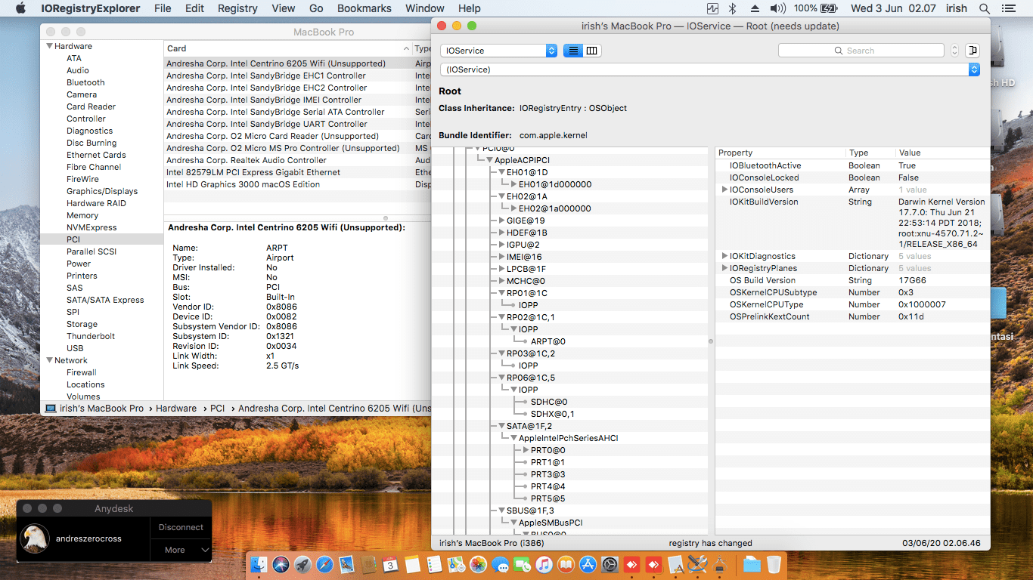Screen dimensions: 1033x580
Task: Collapse the Hardware section in sidebar
Action: tap(50, 46)
